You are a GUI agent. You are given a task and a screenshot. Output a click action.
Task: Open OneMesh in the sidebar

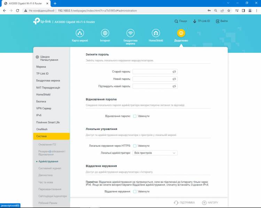[x=42, y=129]
